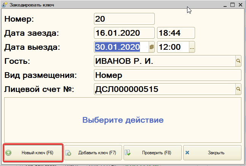Click the Дата заезда date field 16.01.2020
Image resolution: width=246 pixels, height=166 pixels.
pyautogui.click(x=124, y=33)
